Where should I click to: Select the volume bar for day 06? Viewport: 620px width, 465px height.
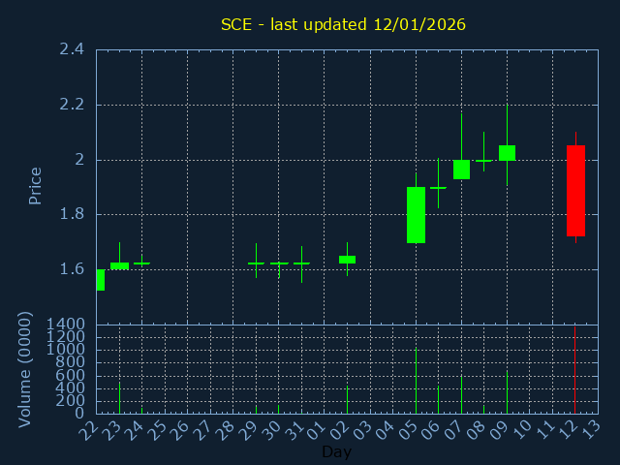pos(438,399)
